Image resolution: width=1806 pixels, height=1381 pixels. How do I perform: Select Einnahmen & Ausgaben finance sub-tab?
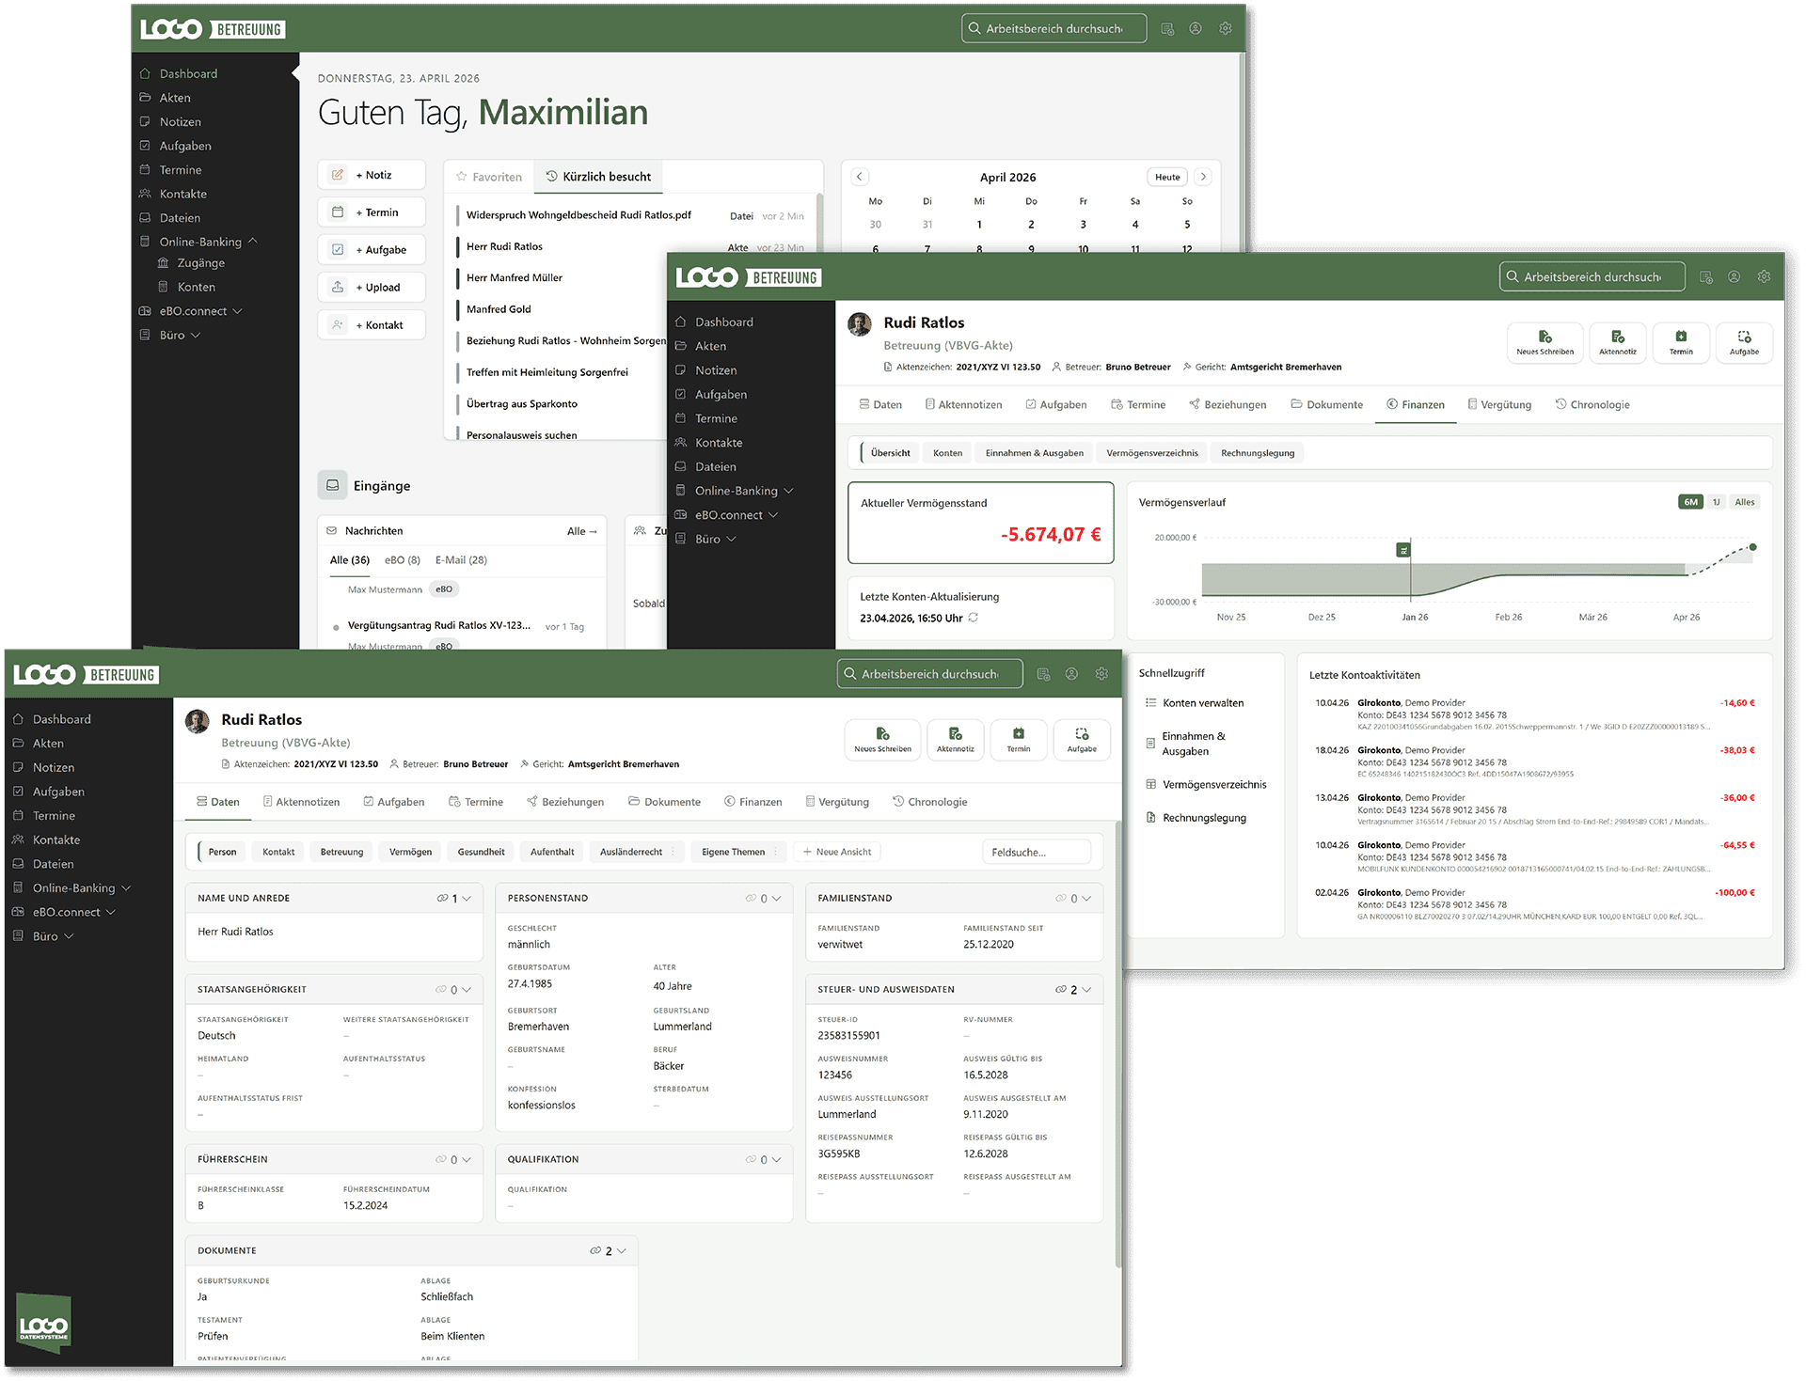(1035, 453)
